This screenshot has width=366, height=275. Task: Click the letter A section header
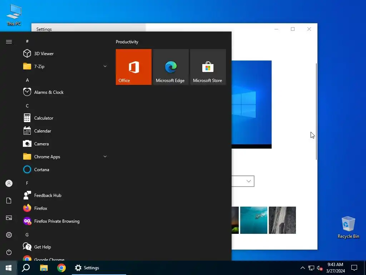click(x=27, y=80)
